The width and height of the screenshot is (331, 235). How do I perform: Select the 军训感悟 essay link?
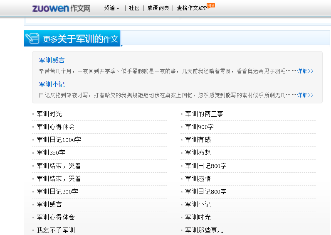tap(198, 179)
